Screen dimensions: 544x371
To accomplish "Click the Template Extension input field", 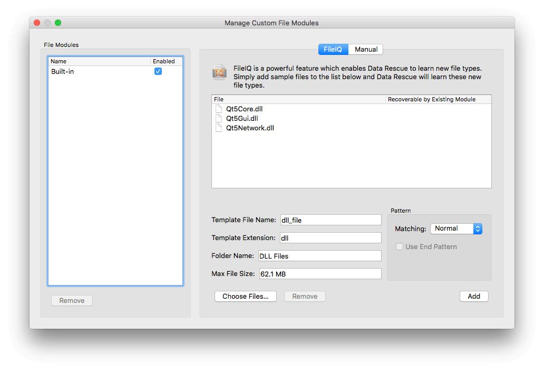I will point(331,237).
